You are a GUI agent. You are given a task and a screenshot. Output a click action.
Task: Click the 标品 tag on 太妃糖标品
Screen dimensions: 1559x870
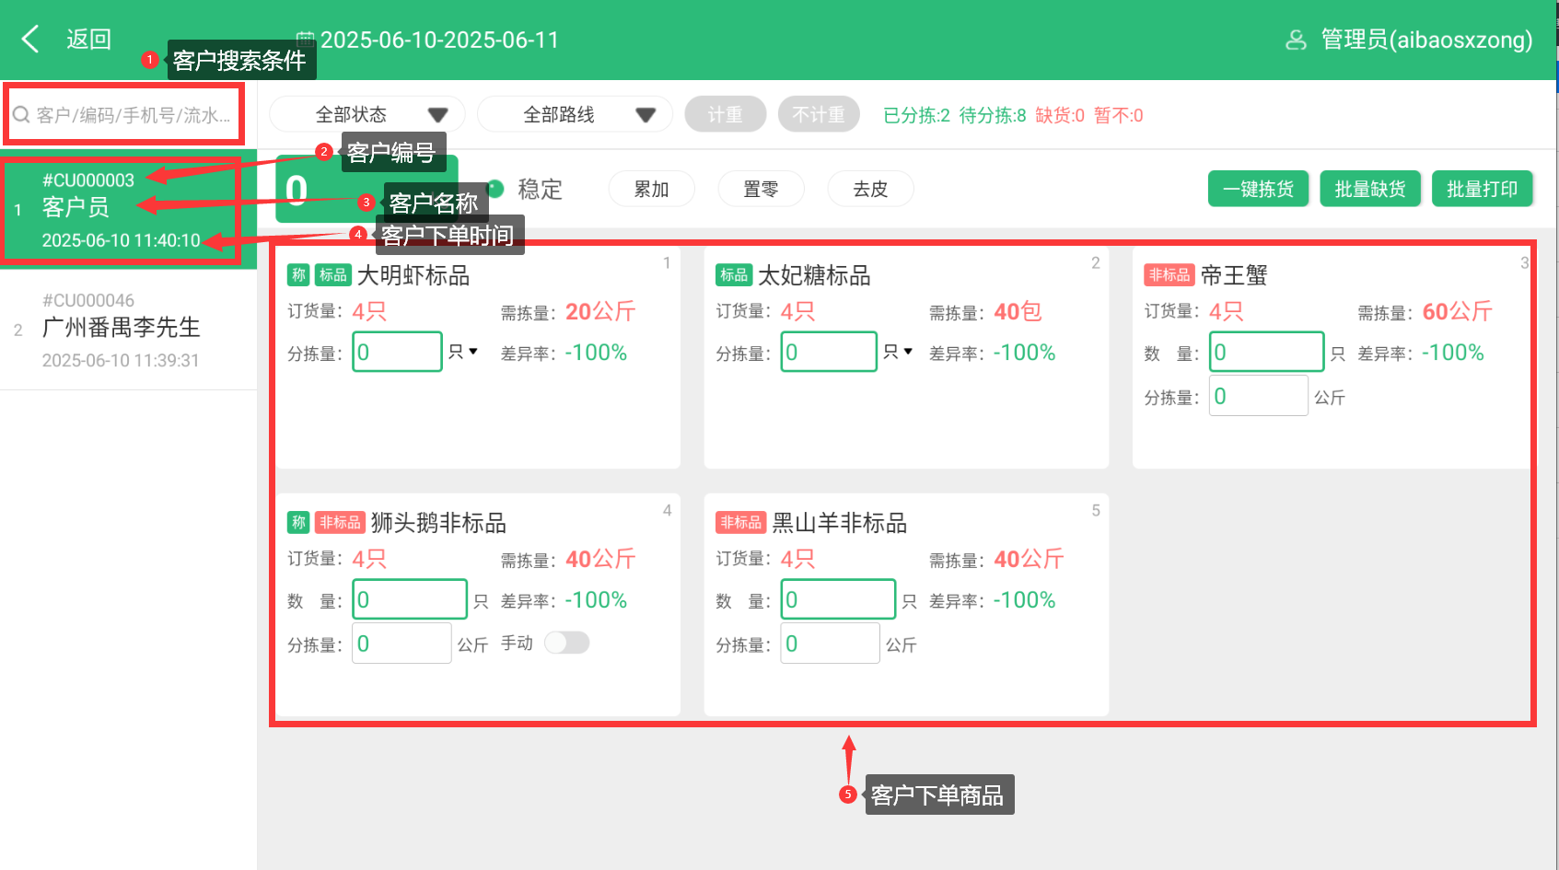[x=734, y=275]
